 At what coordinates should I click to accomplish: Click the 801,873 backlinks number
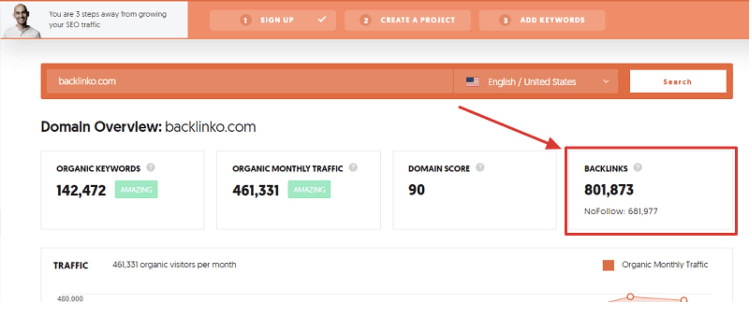coord(609,190)
